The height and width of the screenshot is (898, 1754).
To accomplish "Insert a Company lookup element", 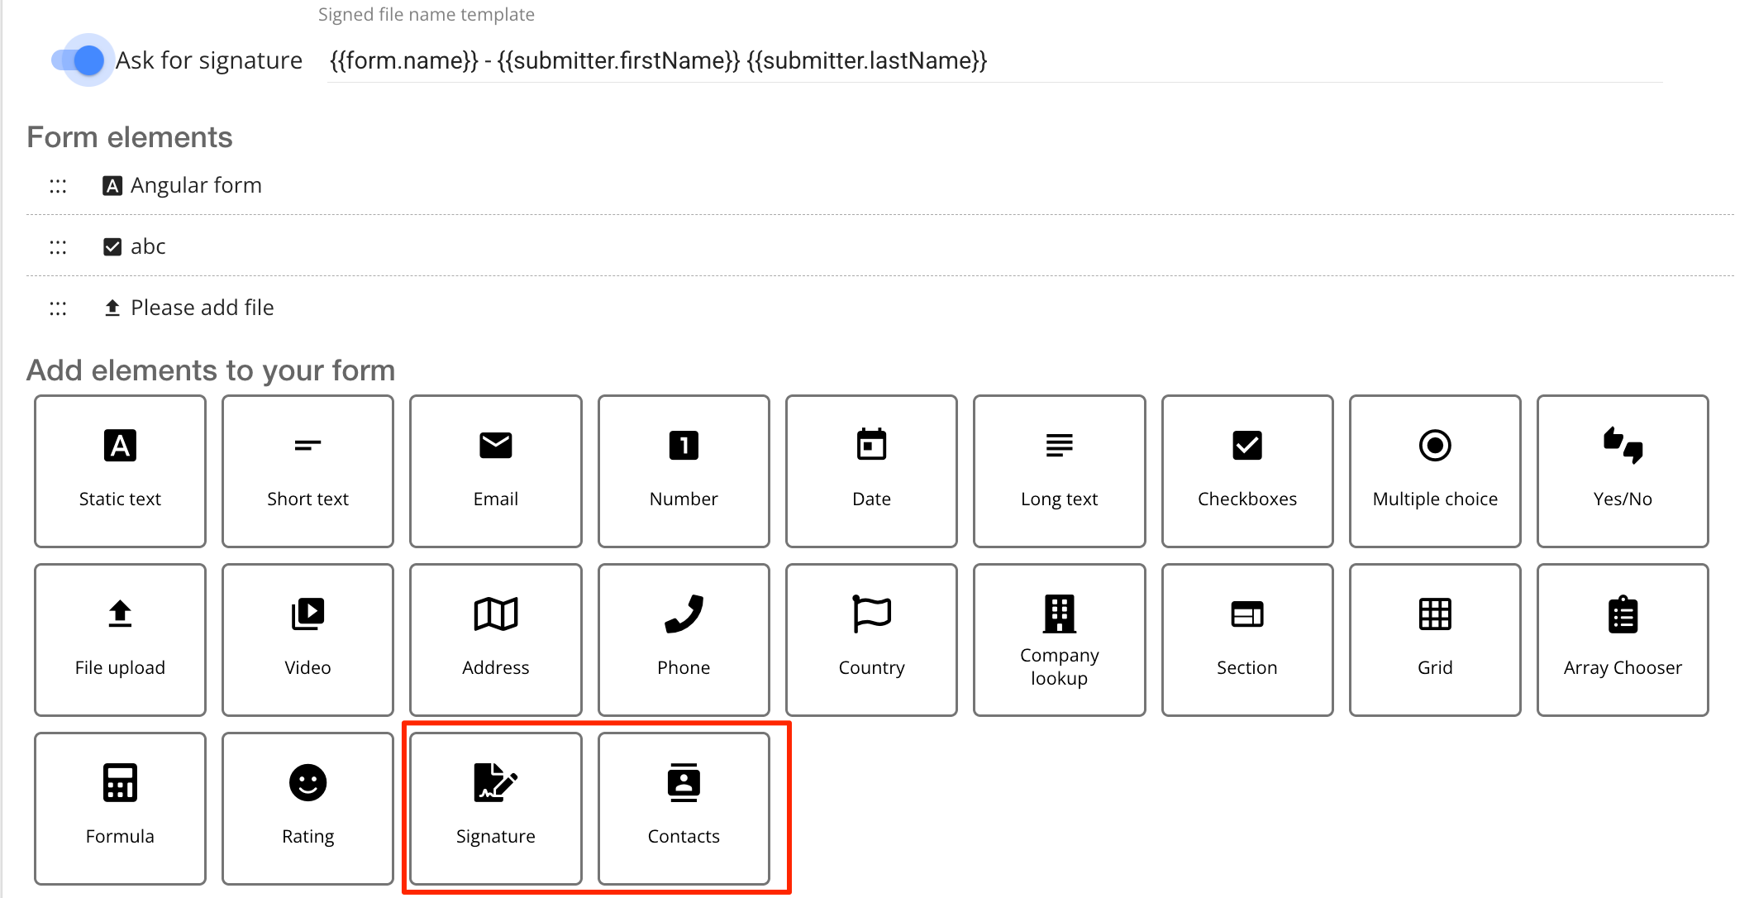I will 1059,639.
